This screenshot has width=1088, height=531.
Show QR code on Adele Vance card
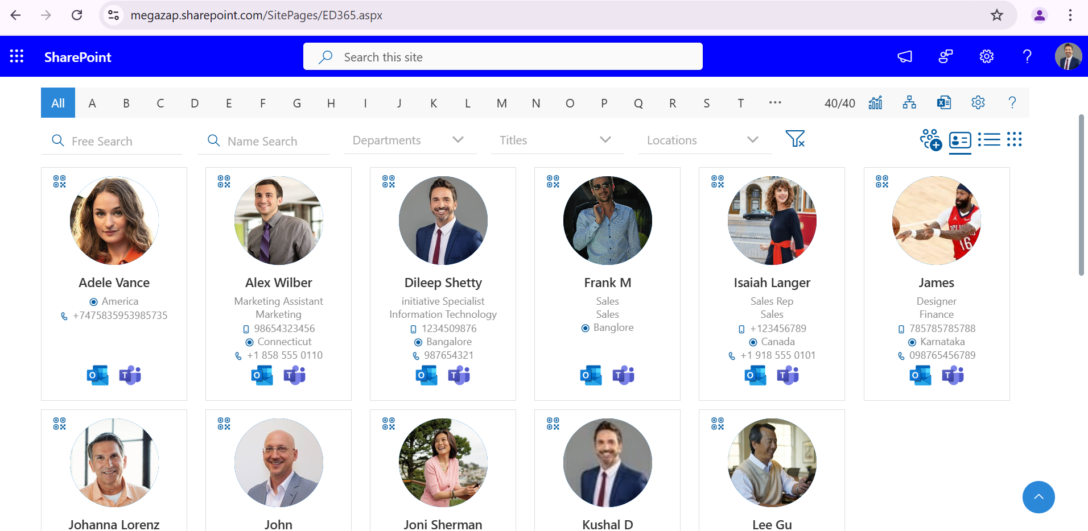[60, 182]
